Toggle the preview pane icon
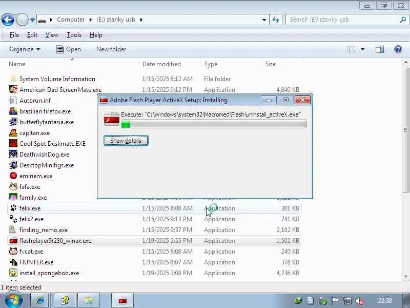The height and width of the screenshot is (308, 410). click(x=380, y=49)
